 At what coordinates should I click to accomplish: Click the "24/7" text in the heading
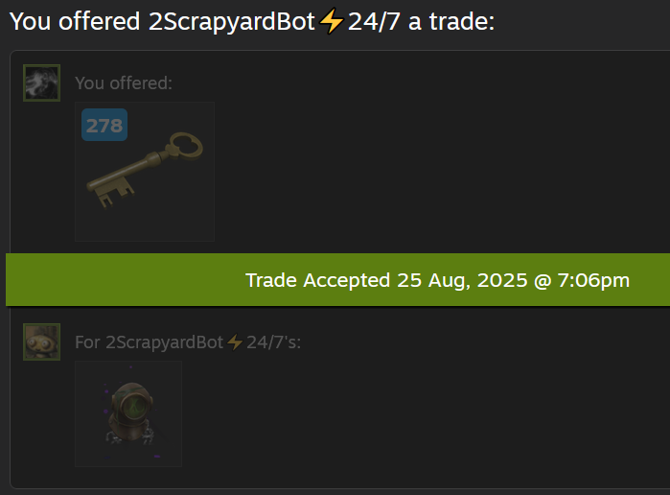click(374, 21)
